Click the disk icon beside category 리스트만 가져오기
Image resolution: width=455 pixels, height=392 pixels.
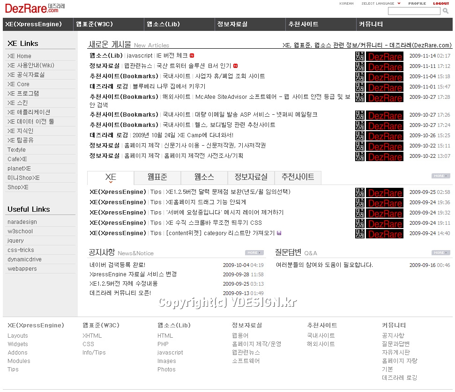[279, 233]
